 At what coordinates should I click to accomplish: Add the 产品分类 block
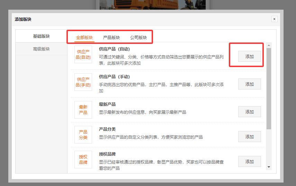click(x=249, y=137)
